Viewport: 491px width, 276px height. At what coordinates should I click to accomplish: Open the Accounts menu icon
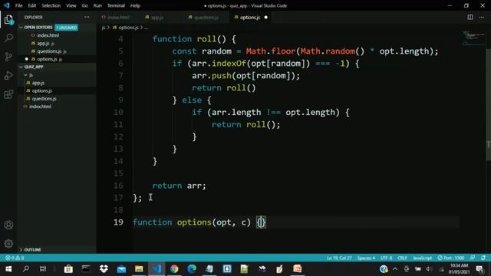click(8, 225)
